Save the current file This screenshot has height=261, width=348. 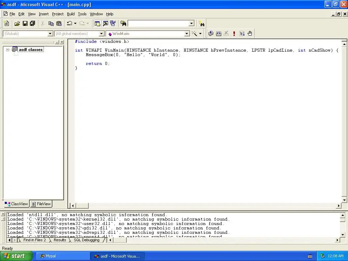(x=25, y=23)
